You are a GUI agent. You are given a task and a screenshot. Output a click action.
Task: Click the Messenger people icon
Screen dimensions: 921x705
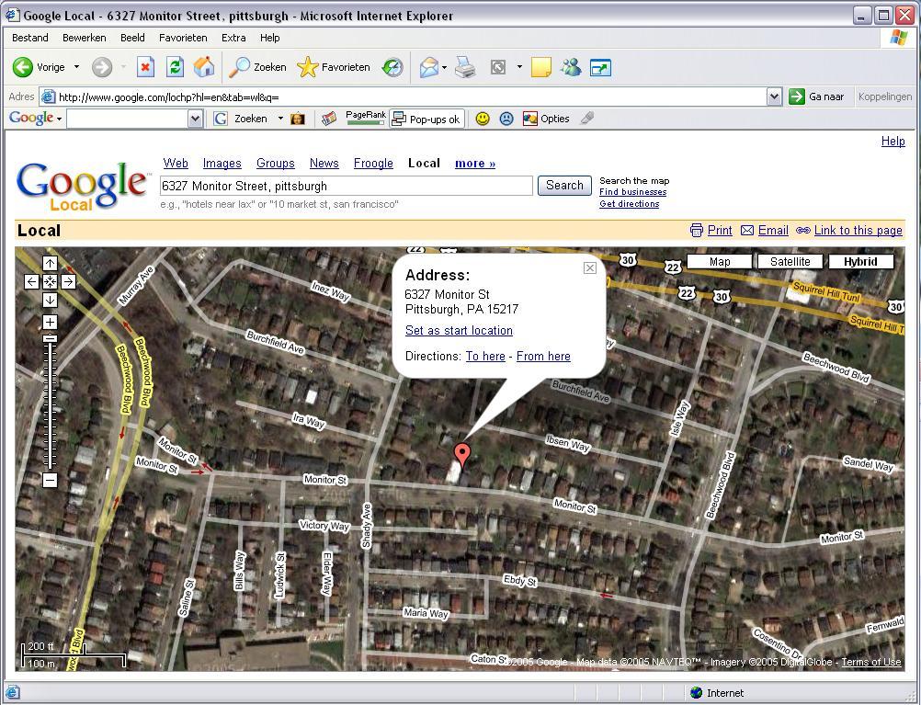pyautogui.click(x=570, y=67)
